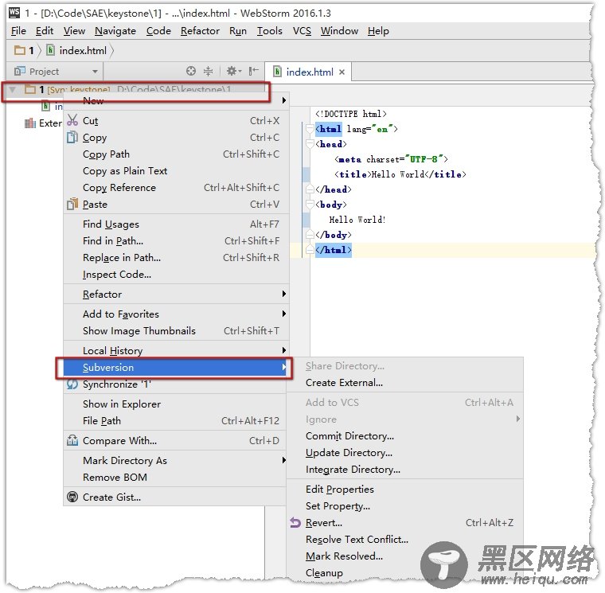The width and height of the screenshot is (605, 593).
Task: Choose Remove BOM
Action: 177,478
